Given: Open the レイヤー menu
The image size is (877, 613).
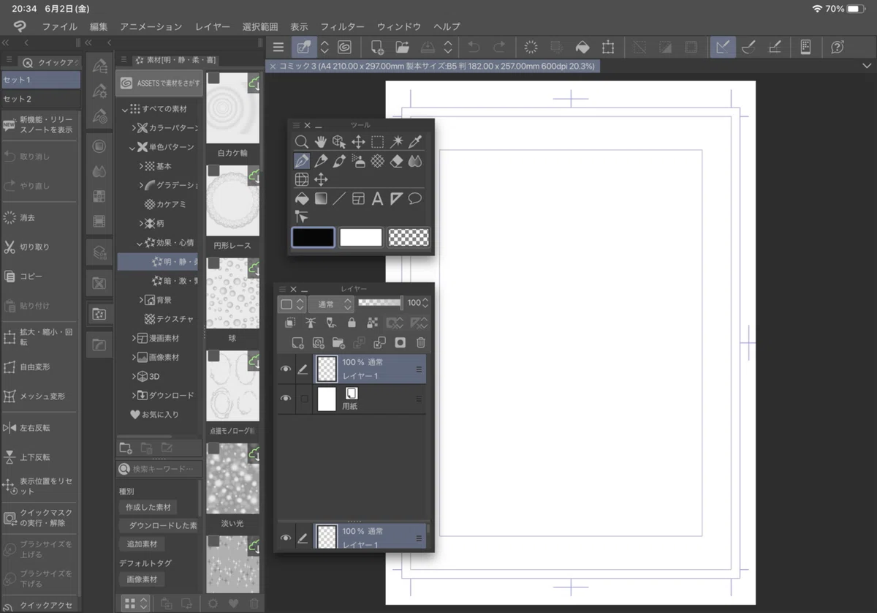Looking at the screenshot, I should click(212, 26).
